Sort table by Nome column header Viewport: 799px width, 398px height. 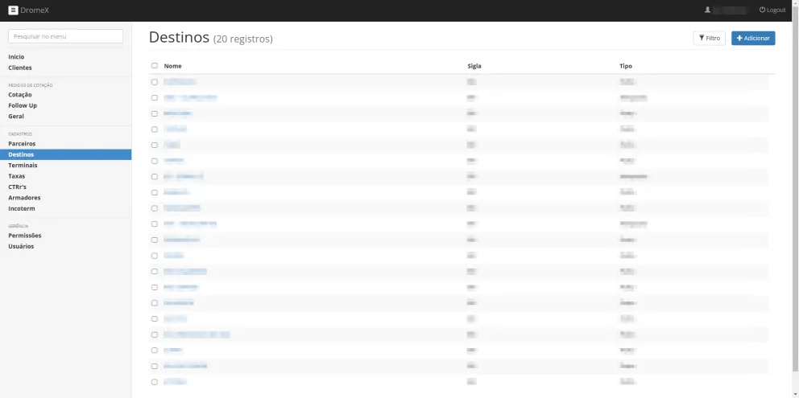172,66
